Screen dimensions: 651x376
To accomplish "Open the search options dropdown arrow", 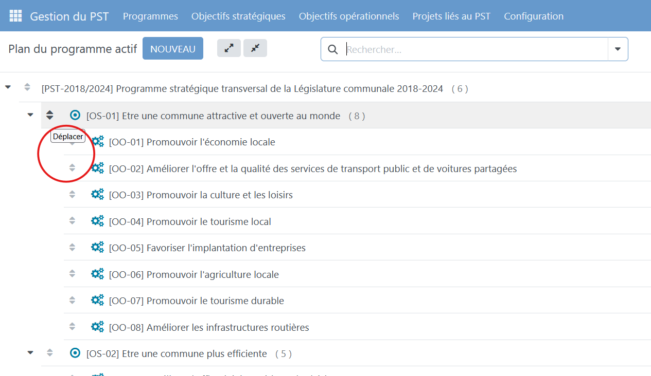I will pyautogui.click(x=618, y=49).
